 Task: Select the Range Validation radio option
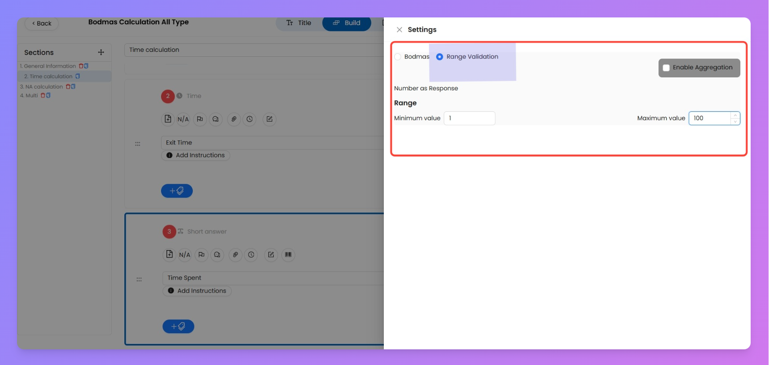[x=440, y=57]
